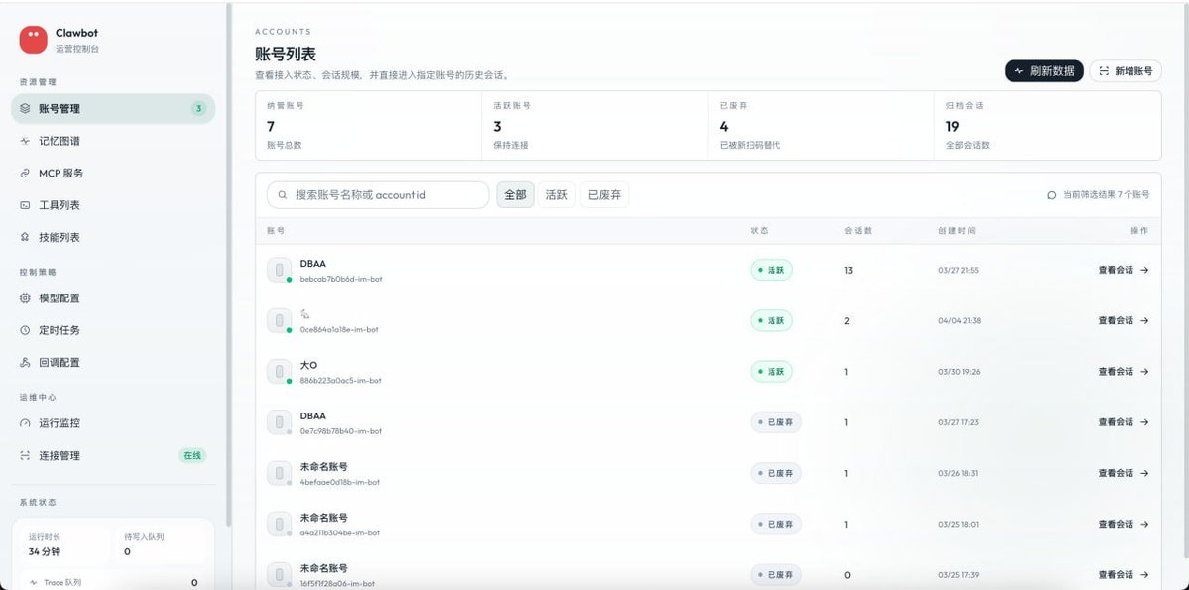Click the arrow icon in 大O row
Screen dimensions: 1189x590
click(x=1144, y=372)
